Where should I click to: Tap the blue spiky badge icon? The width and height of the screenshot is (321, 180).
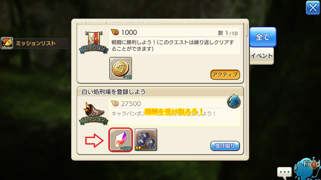click(234, 102)
